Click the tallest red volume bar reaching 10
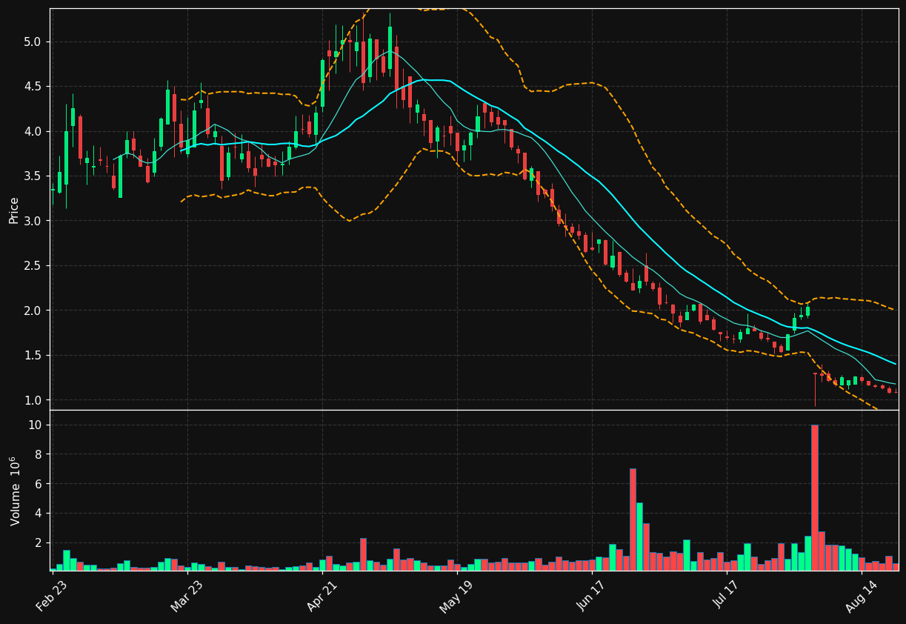The width and height of the screenshot is (906, 624). click(x=815, y=497)
